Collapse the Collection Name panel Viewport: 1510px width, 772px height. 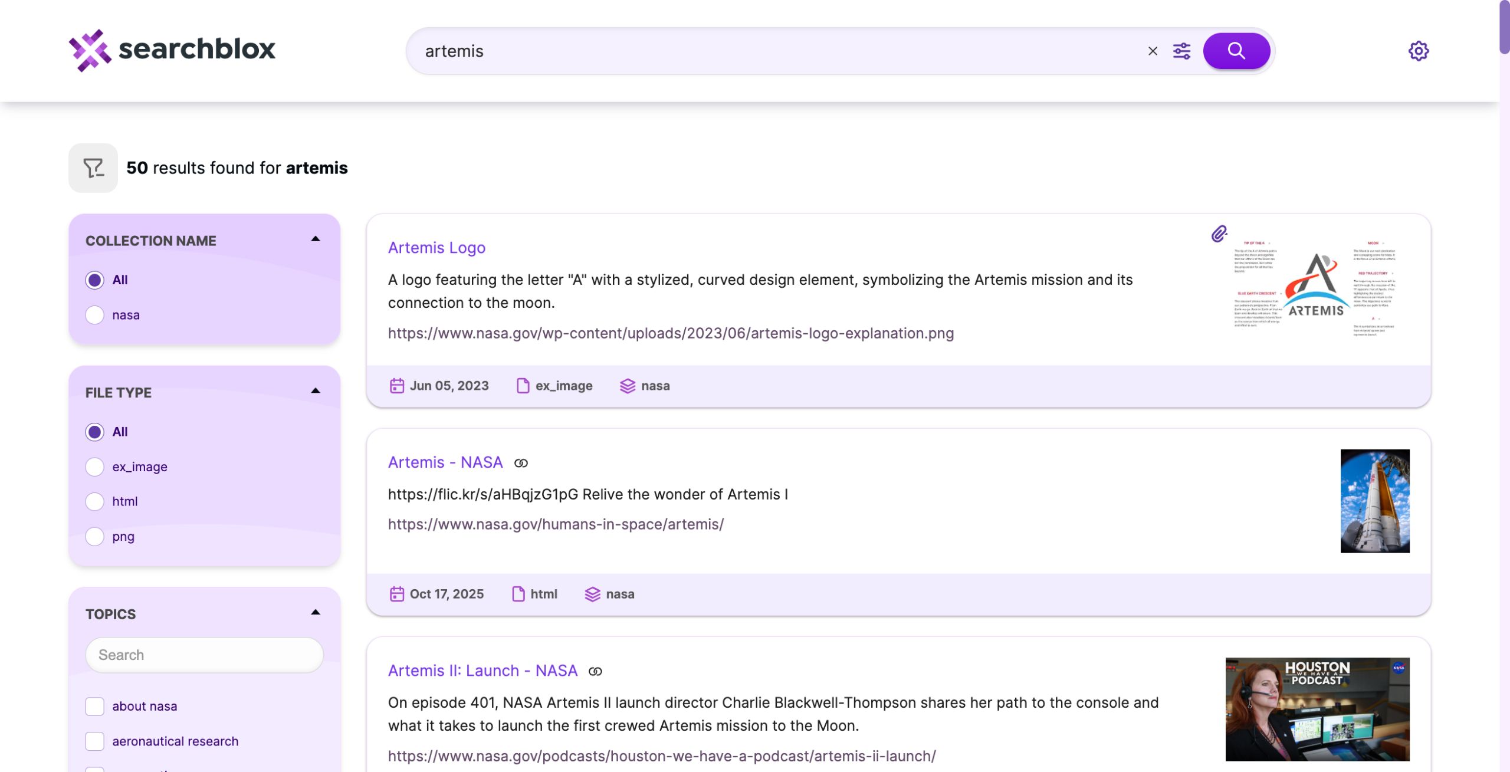tap(316, 239)
